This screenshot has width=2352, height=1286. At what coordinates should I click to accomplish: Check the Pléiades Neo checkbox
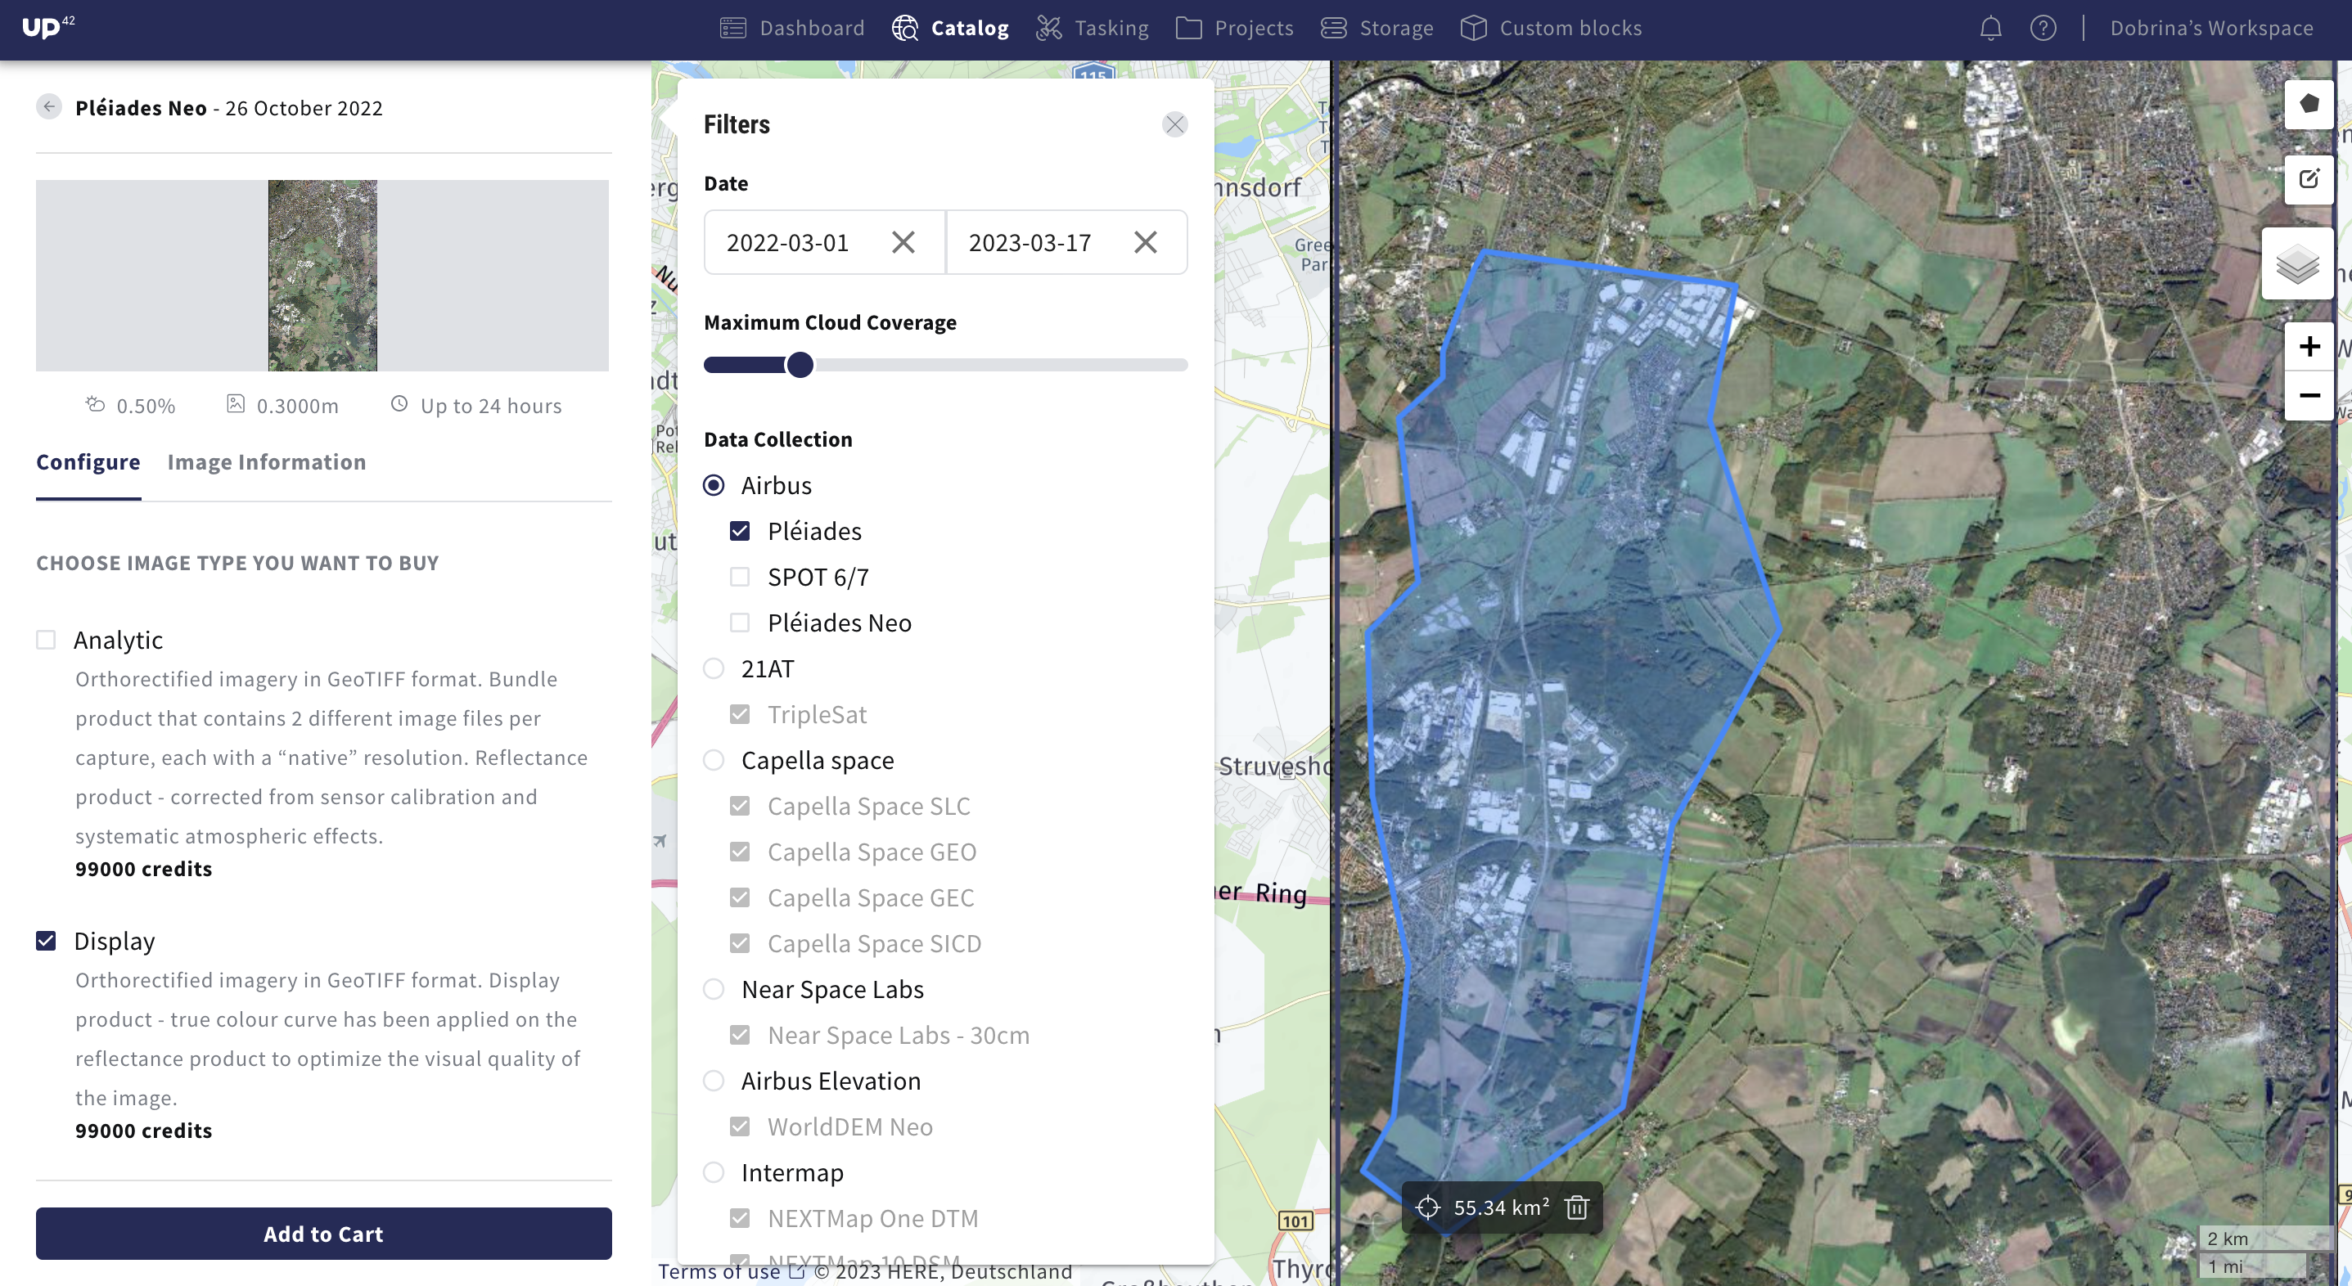coord(740,623)
